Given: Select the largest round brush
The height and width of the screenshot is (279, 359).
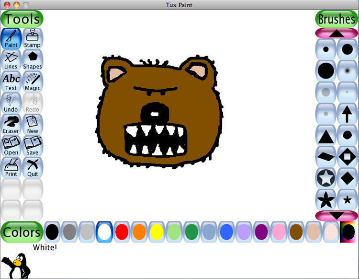Looking at the screenshot, I should (326, 70).
